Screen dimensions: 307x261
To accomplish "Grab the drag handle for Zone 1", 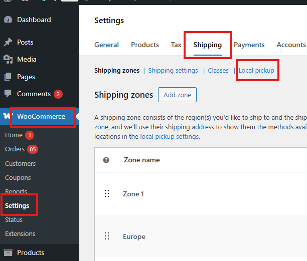I will coord(106,194).
